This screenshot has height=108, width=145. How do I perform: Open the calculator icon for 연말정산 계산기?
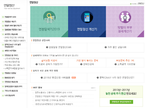87,17
